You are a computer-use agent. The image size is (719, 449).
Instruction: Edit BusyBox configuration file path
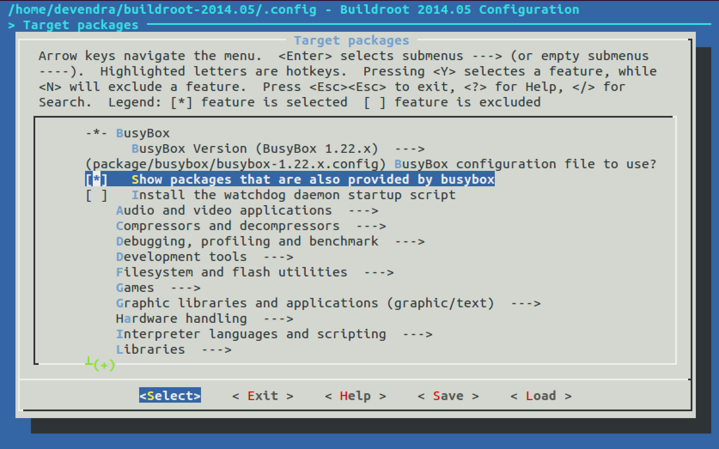click(371, 164)
